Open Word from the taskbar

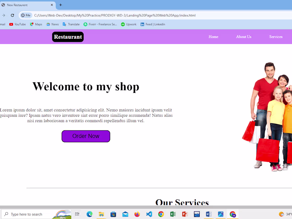pyautogui.click(x=209, y=214)
